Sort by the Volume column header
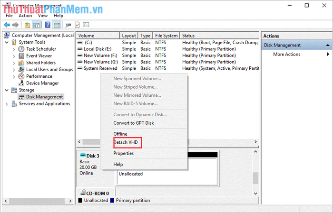Screen dimensions: 333x213 click(98, 36)
